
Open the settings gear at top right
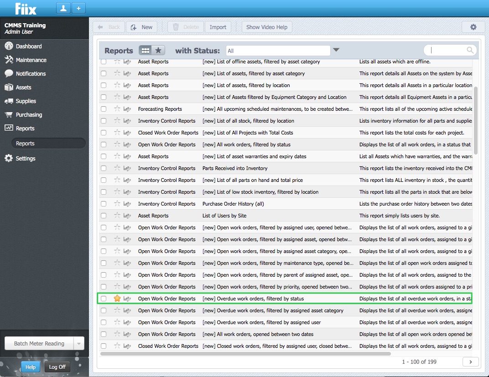(x=473, y=27)
